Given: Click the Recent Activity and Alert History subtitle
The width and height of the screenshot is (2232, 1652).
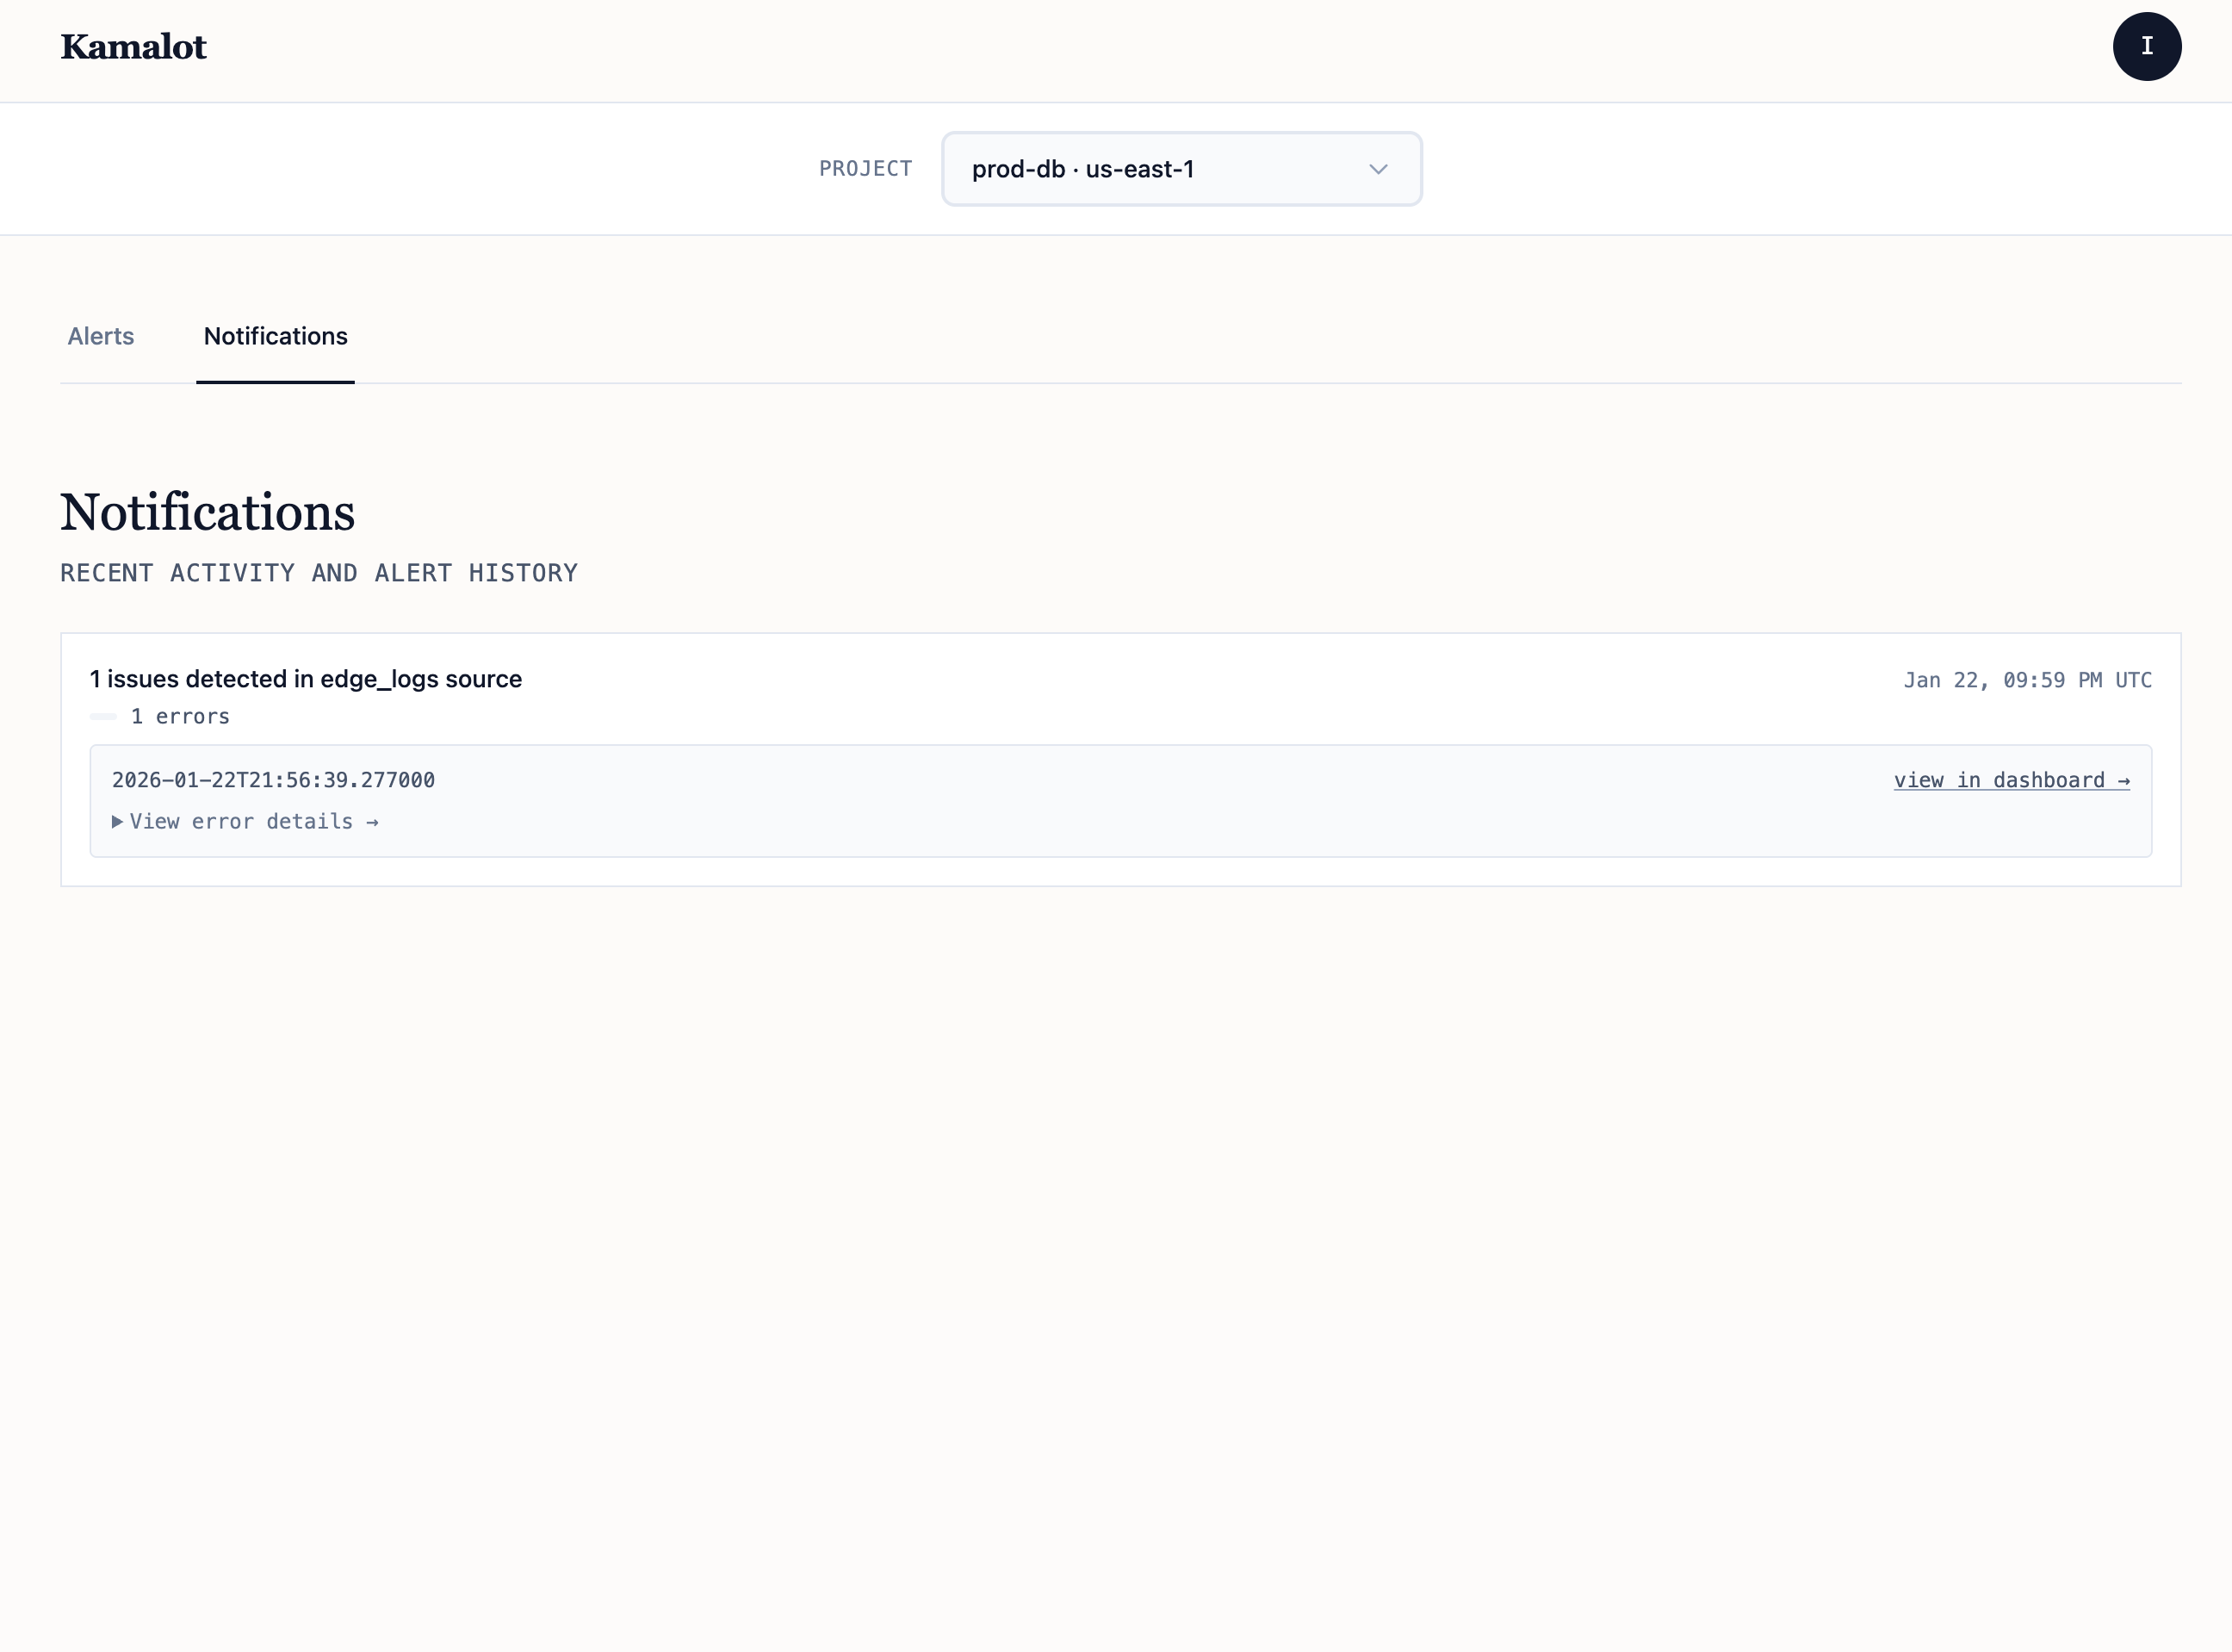Looking at the screenshot, I should pyautogui.click(x=319, y=573).
